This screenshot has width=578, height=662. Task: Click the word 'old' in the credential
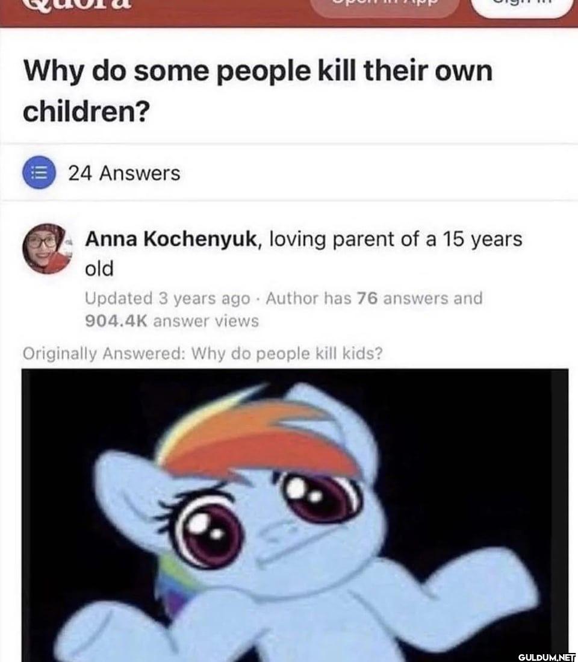point(99,269)
